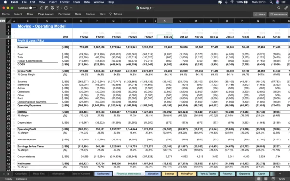Click the Net Income row label

click(24, 164)
